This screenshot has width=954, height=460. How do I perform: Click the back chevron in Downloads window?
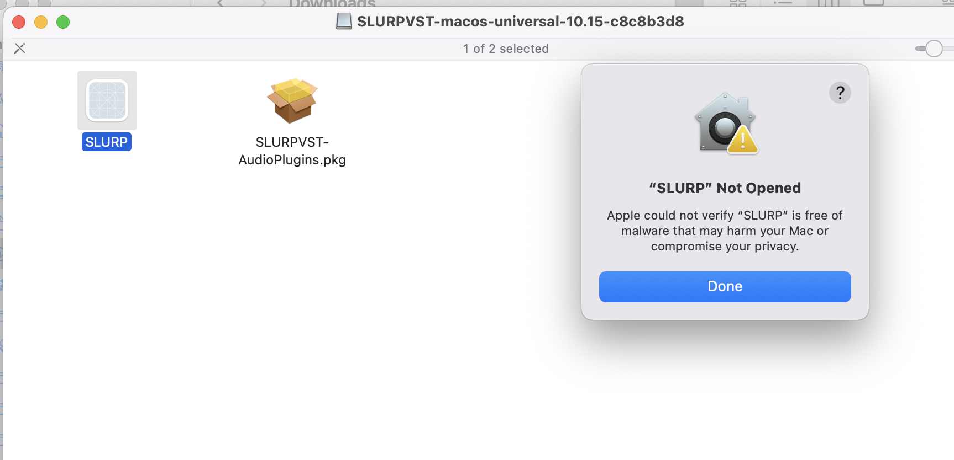tap(220, 3)
